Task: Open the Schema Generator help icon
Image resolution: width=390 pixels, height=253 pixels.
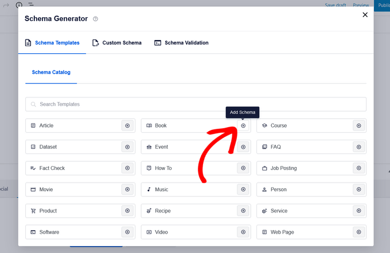Action: tap(95, 19)
